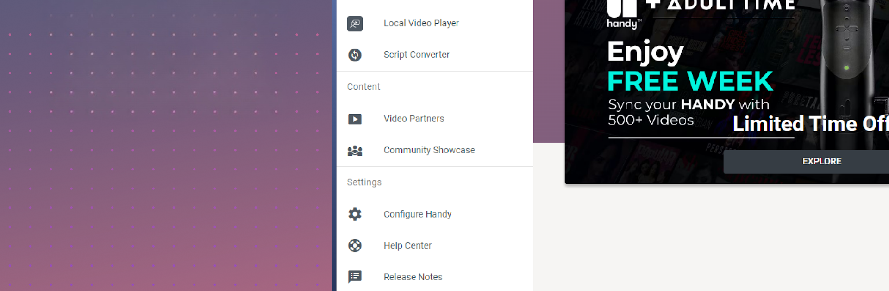View the Release Notes entry
Viewport: 889px width, 291px height.
click(413, 277)
